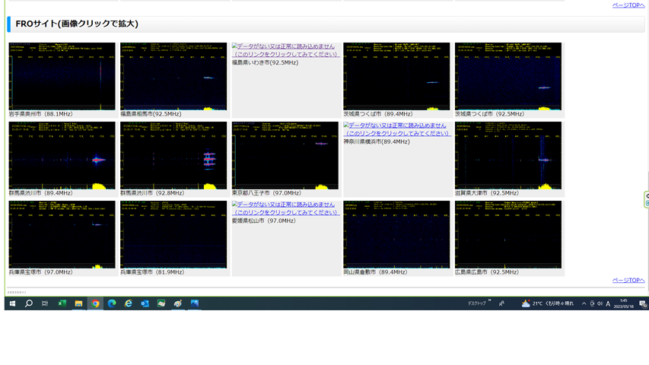
Task: Open the People icon in the taskbar
Action: coord(501,303)
